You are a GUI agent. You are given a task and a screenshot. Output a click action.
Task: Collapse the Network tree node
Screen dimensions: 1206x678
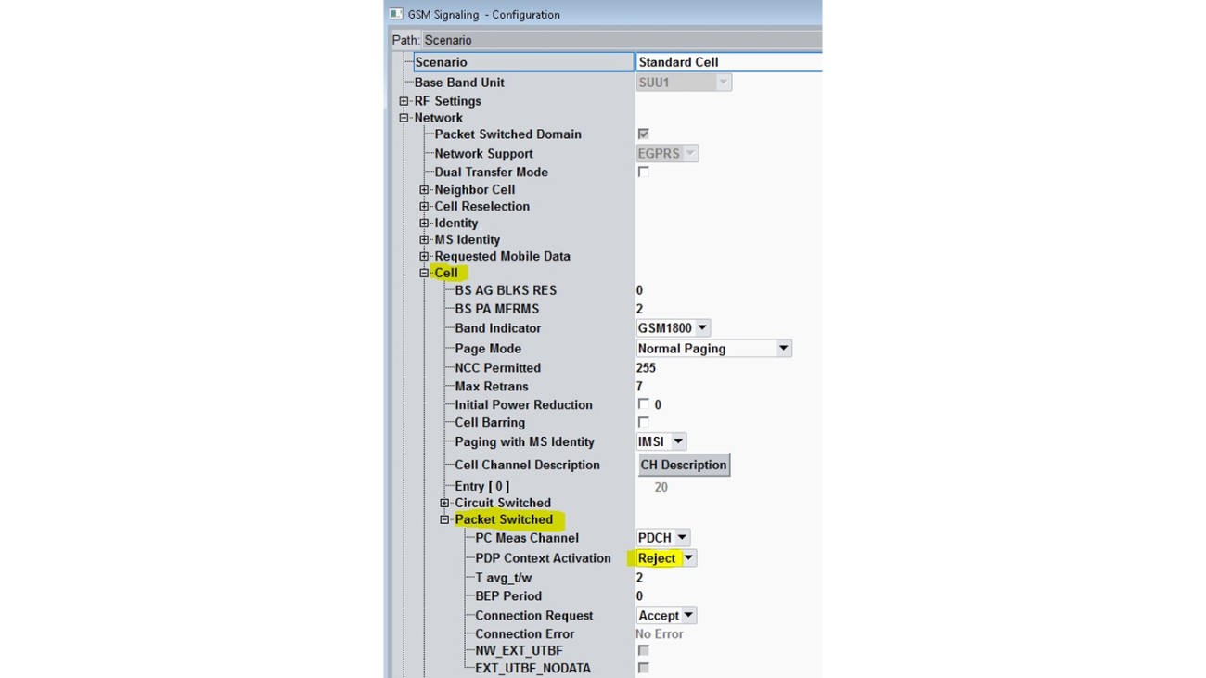(404, 118)
